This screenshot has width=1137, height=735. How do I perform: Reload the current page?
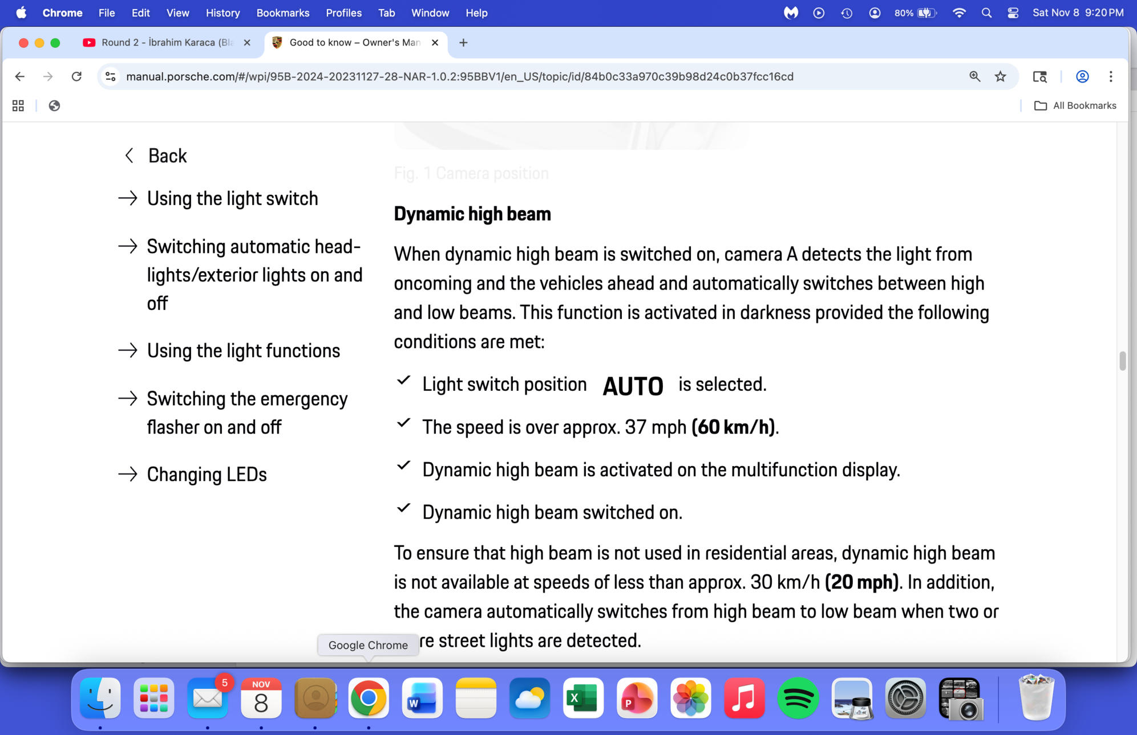click(77, 76)
